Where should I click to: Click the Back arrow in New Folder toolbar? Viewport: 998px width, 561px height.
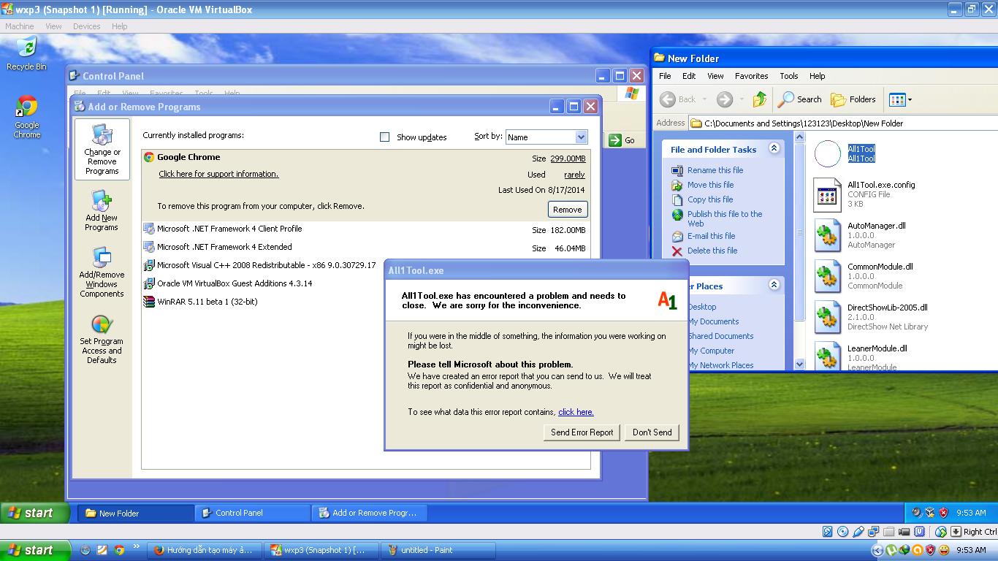pyautogui.click(x=667, y=99)
